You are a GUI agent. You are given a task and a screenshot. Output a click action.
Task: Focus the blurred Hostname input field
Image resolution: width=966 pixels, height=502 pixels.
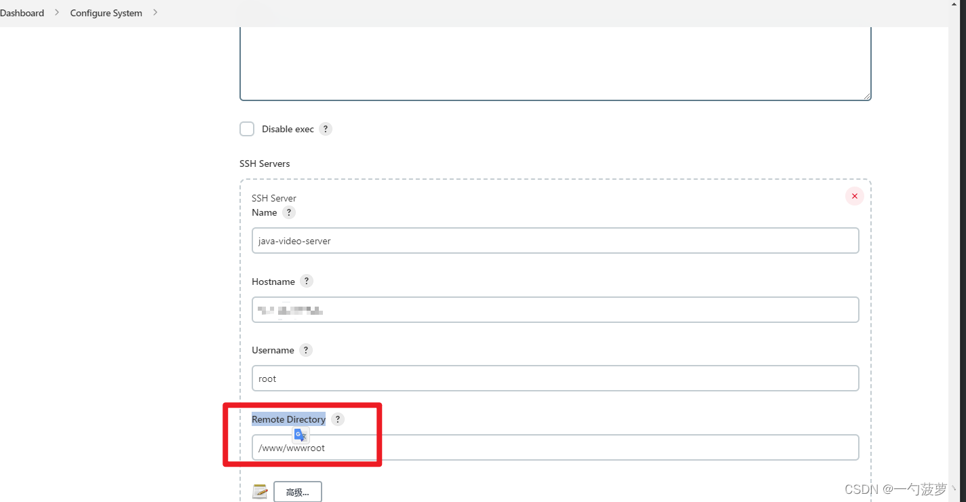[556, 310]
